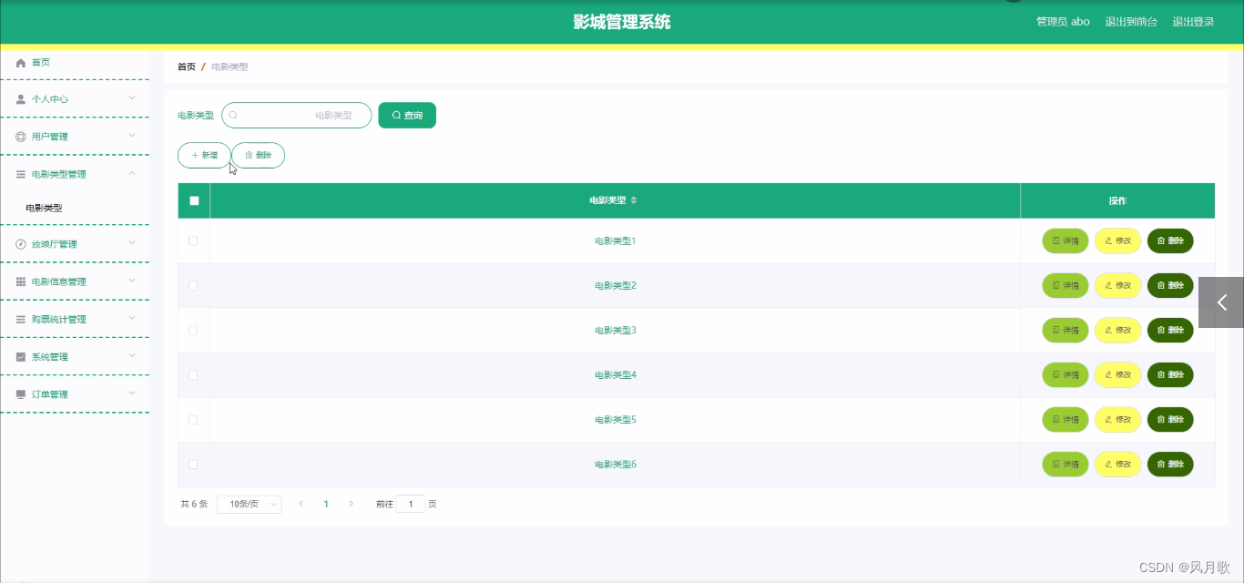Click the 共 6 条 total count text
This screenshot has width=1244, height=583.
coord(194,504)
